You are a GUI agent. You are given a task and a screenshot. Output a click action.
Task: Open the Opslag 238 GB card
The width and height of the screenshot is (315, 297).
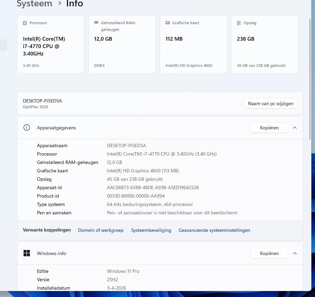click(265, 44)
